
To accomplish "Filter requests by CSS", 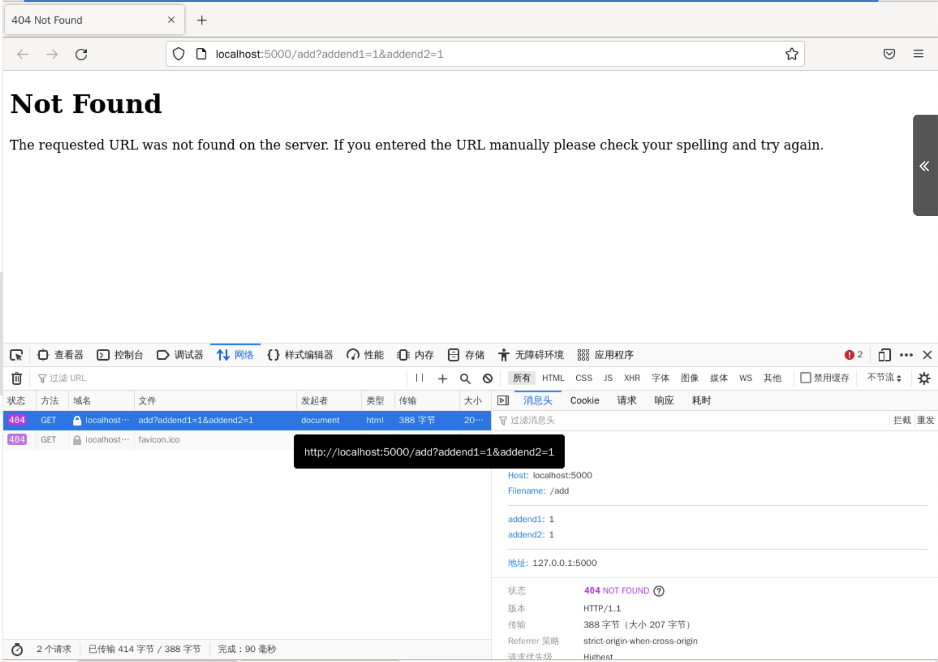I will point(584,378).
